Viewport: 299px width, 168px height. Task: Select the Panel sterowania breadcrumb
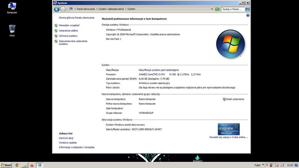coord(86,9)
